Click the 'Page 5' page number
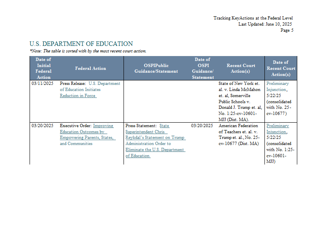The width and height of the screenshot is (324, 251). point(287,30)
